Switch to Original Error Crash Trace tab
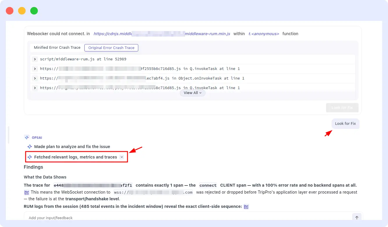Viewport: 388px width, 227px height. coord(111,48)
